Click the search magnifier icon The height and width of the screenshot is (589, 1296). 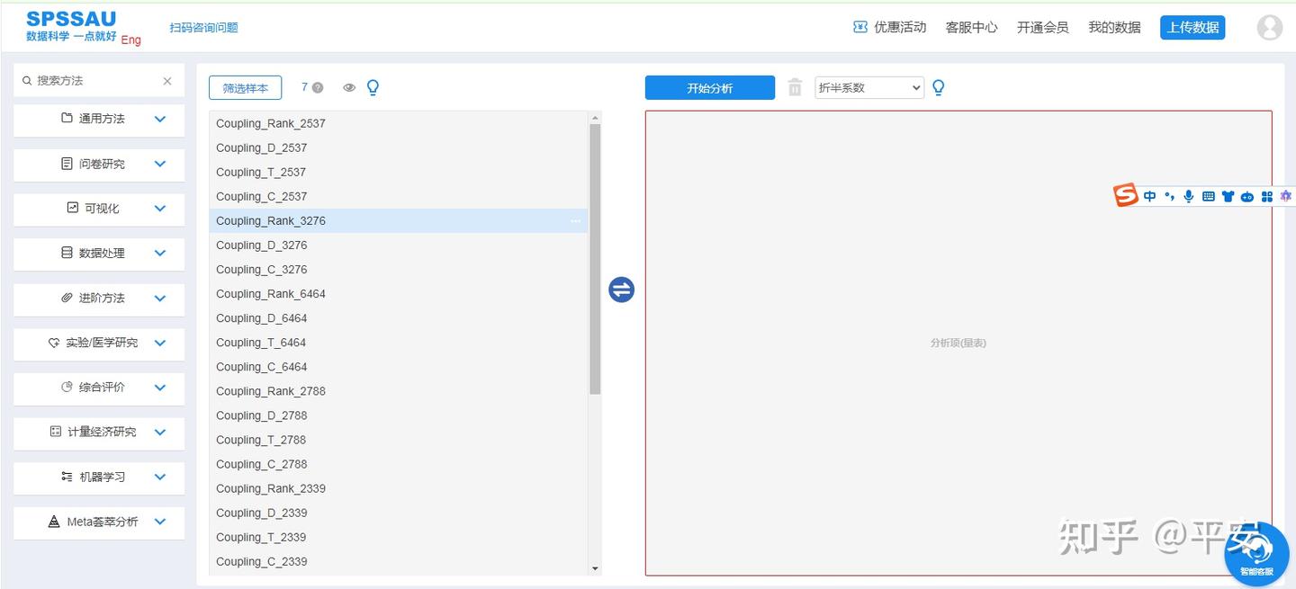click(27, 81)
